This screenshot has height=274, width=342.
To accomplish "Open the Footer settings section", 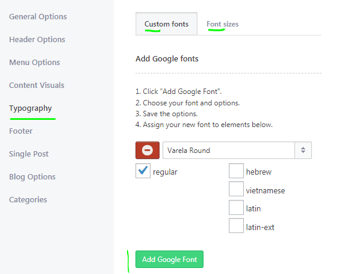I will [20, 131].
